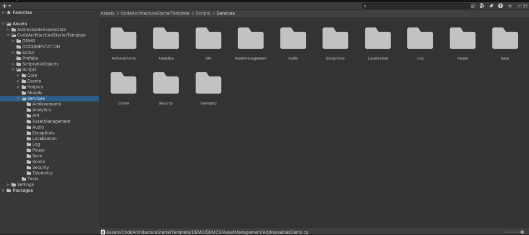The height and width of the screenshot is (235, 529).
Task: Open the Analytics folder thumbnail
Action: [x=166, y=38]
